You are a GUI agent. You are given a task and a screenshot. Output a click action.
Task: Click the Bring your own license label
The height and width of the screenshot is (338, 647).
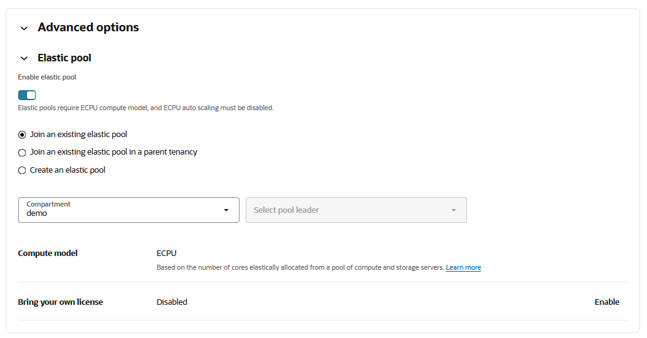click(x=60, y=302)
